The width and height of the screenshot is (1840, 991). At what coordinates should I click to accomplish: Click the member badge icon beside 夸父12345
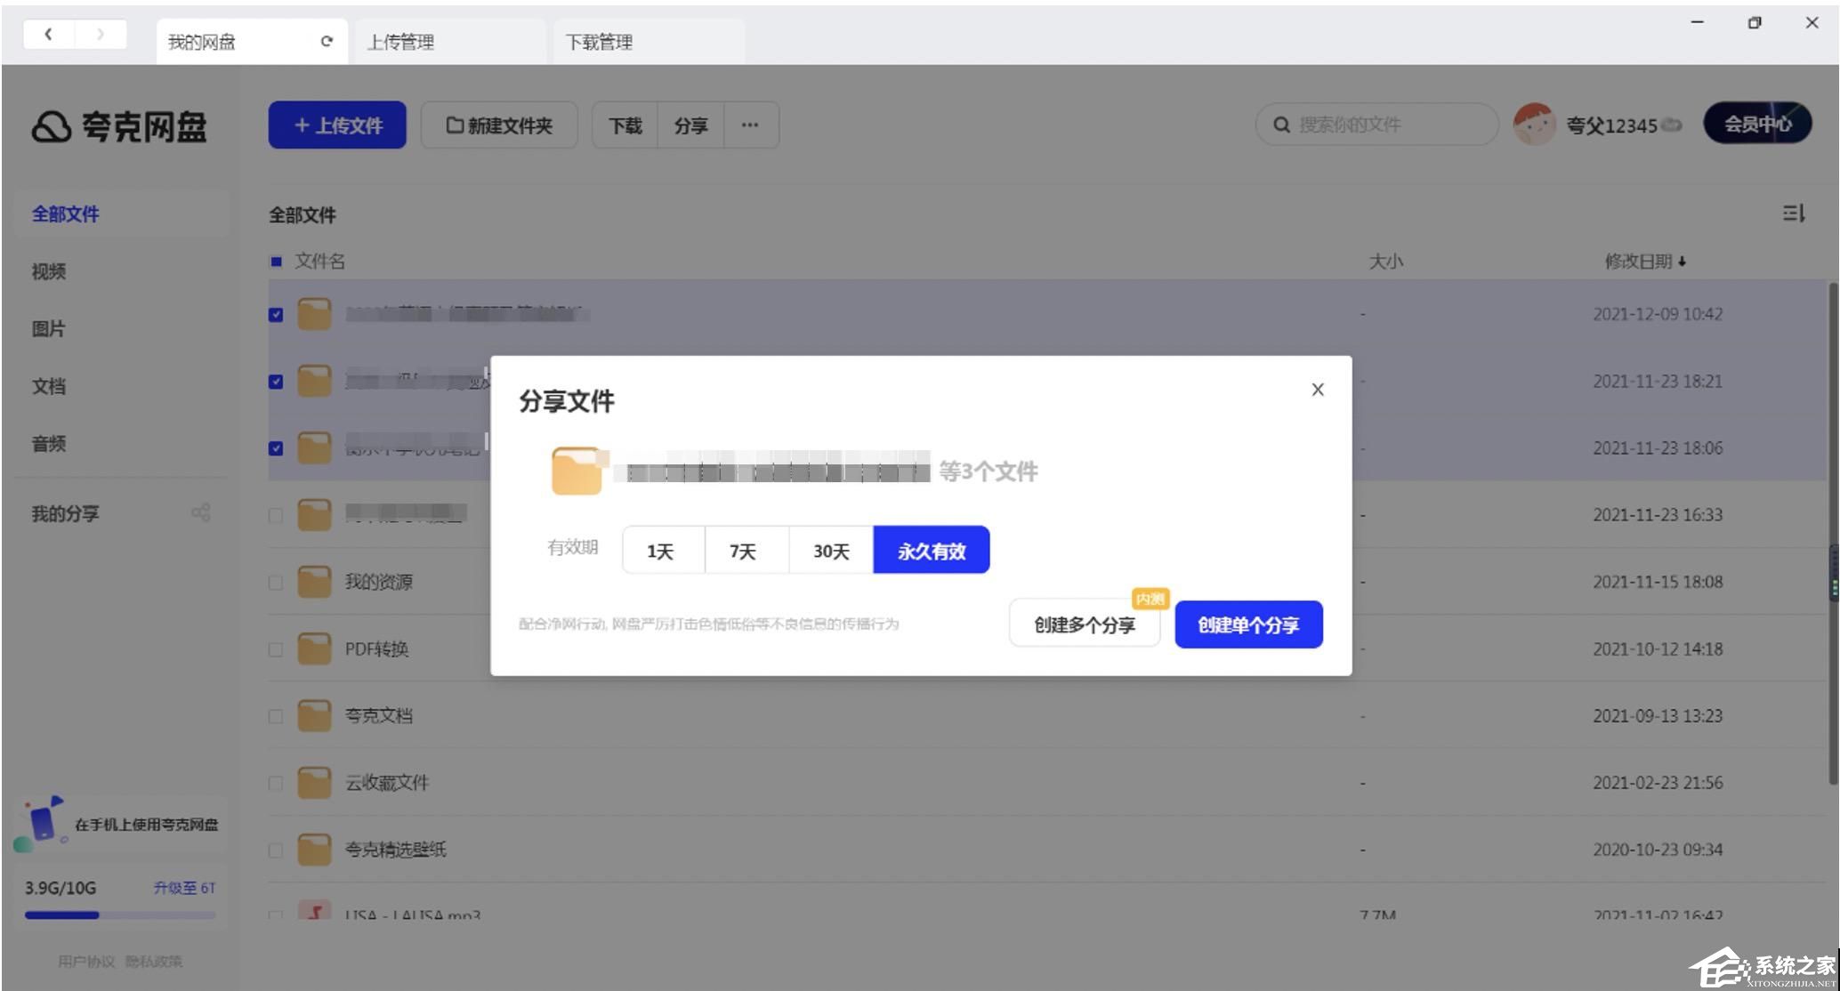coord(1672,125)
